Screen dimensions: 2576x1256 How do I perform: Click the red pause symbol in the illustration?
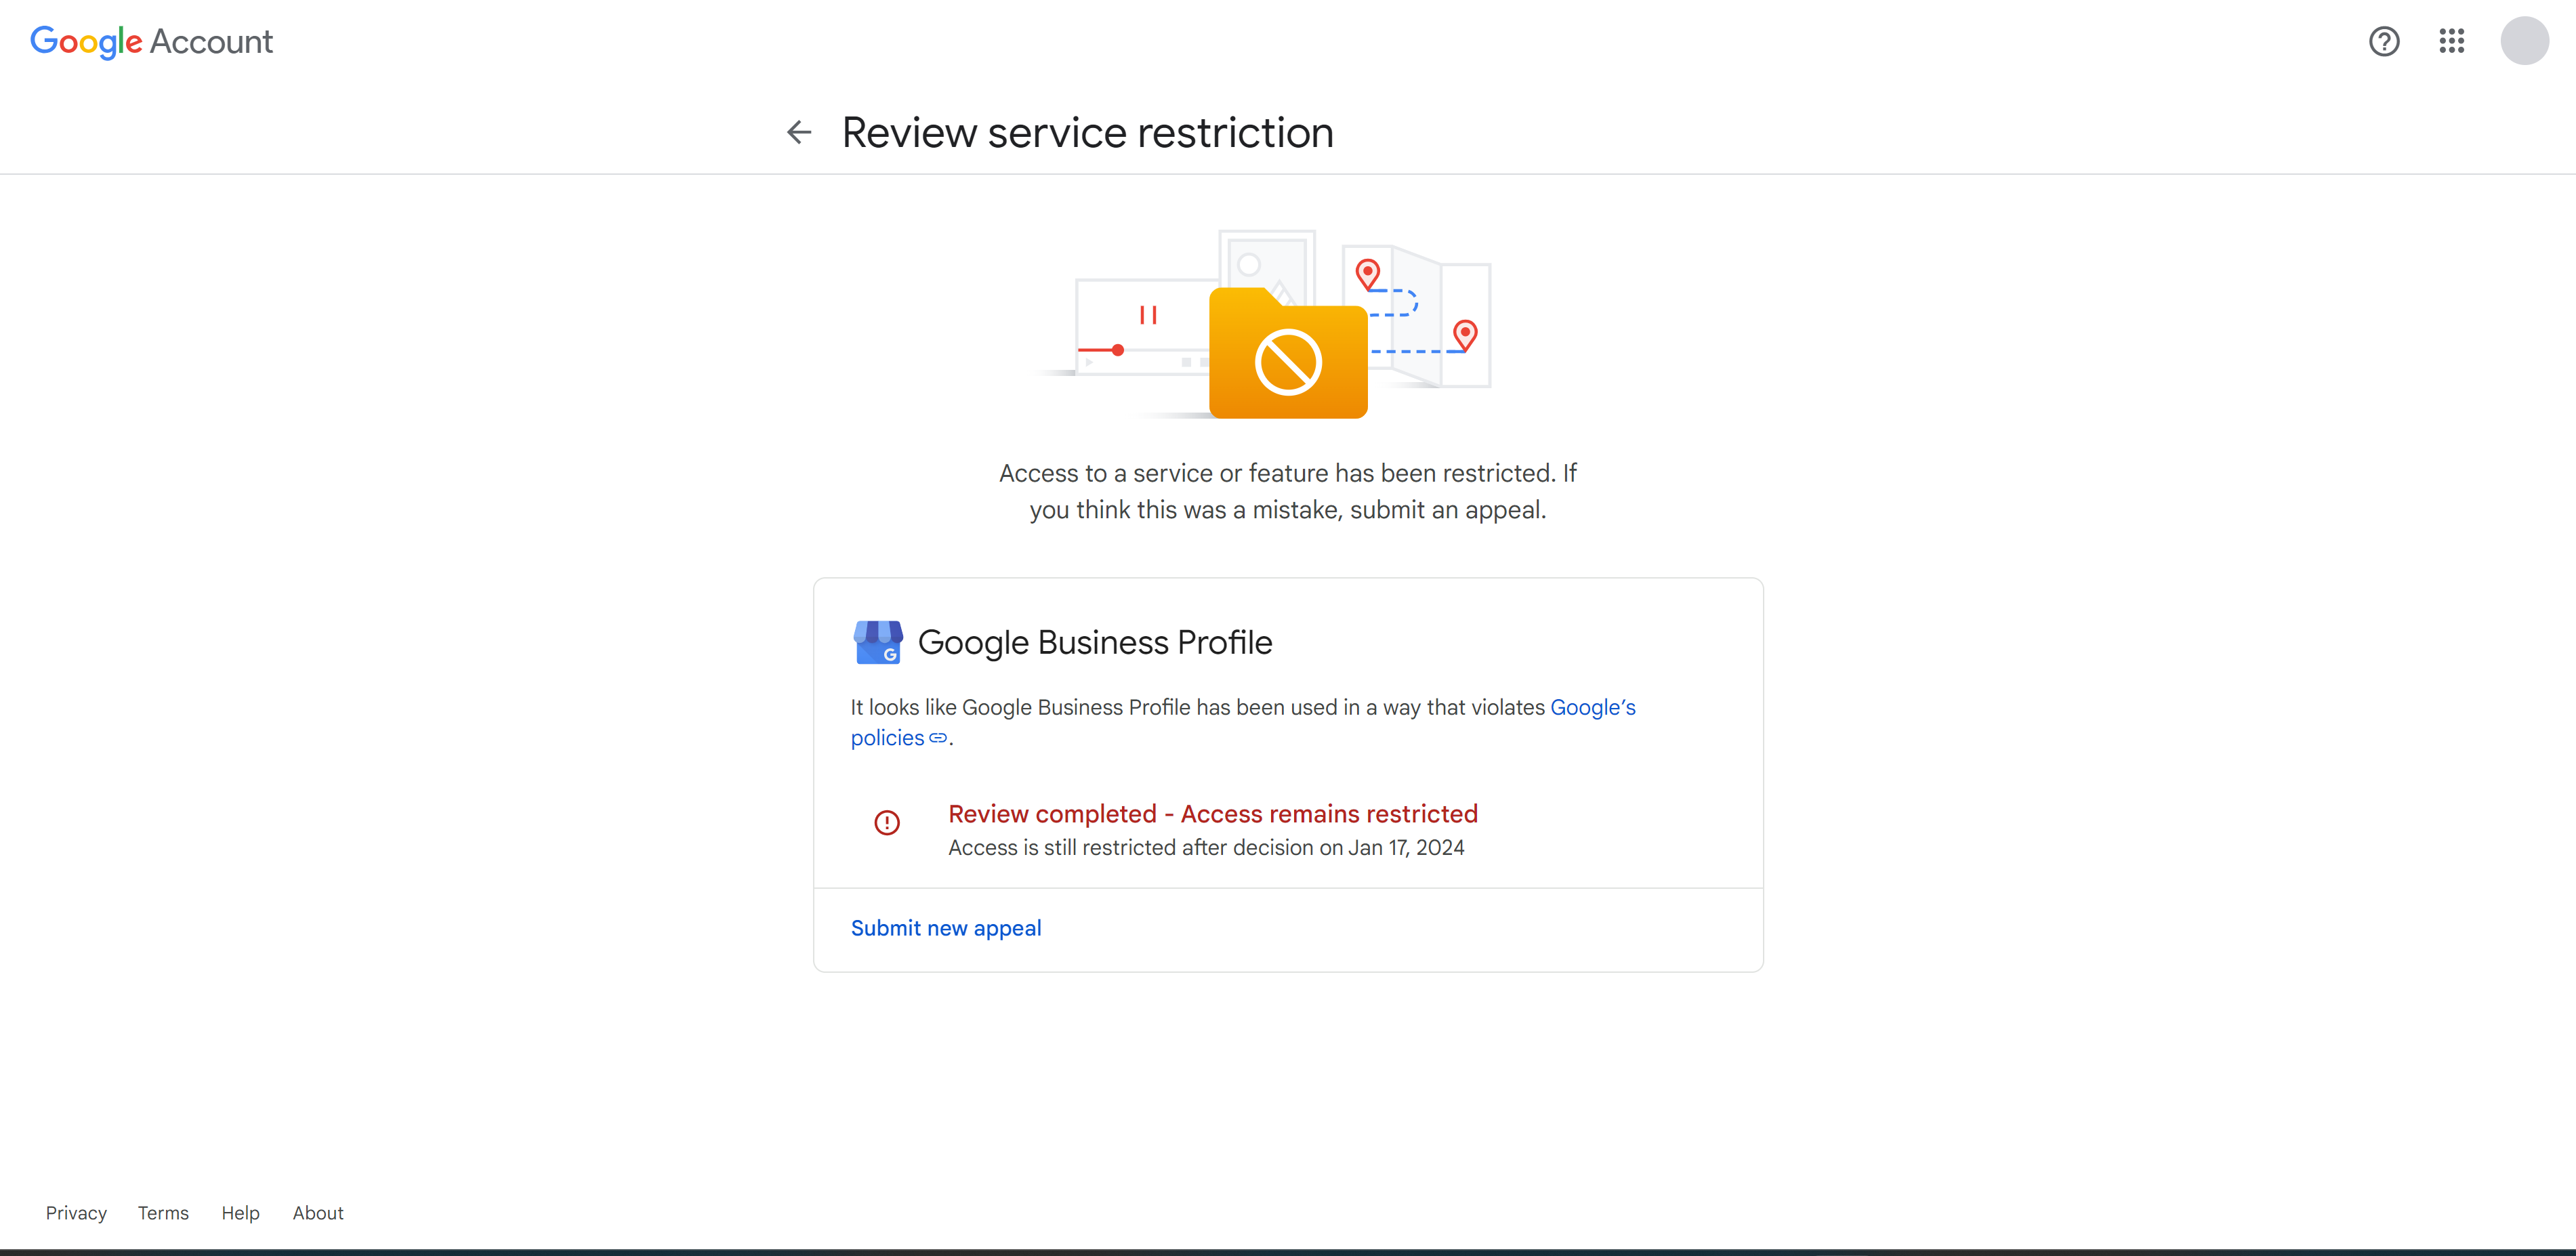[1148, 315]
